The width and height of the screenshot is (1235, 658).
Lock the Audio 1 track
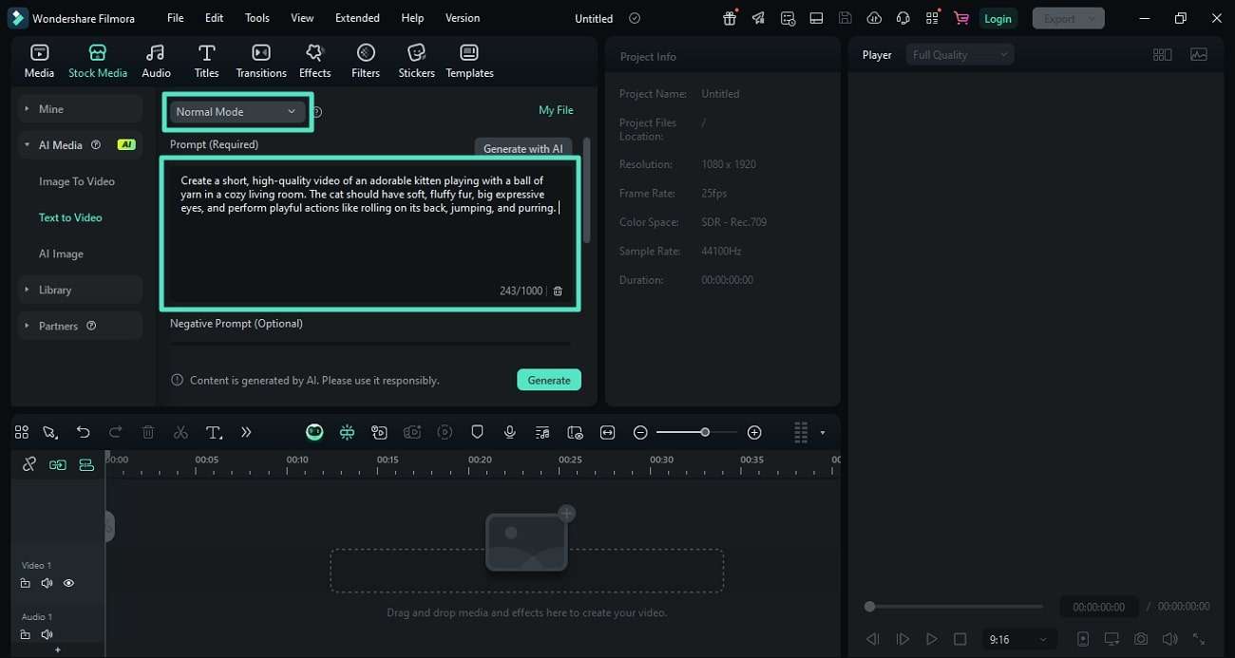point(26,634)
